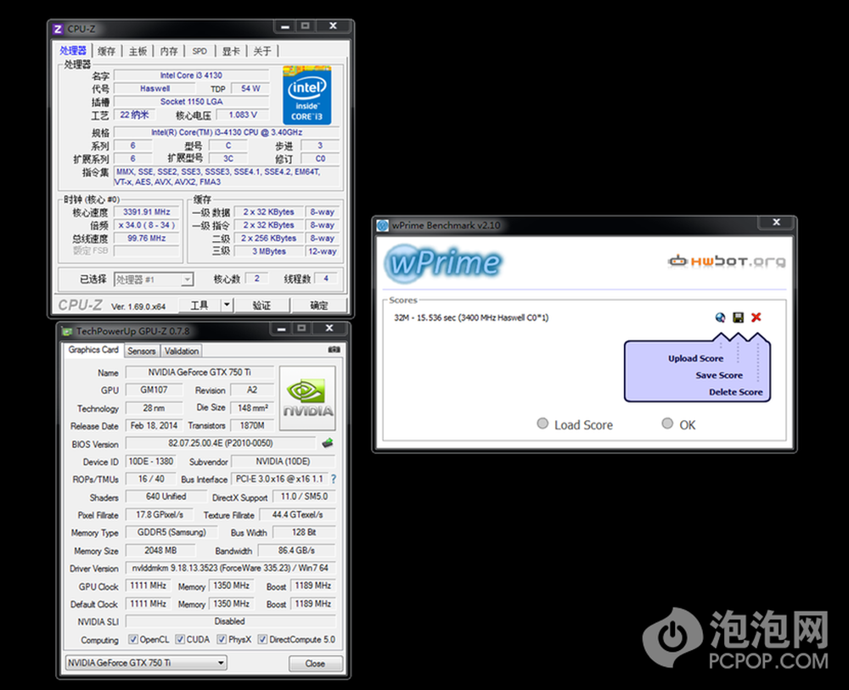
Task: Click the Pixel Fillrate value 17.8 GPixel/s
Action: [160, 514]
